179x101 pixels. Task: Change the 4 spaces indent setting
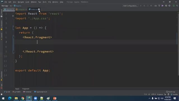pyautogui.click(x=160, y=95)
